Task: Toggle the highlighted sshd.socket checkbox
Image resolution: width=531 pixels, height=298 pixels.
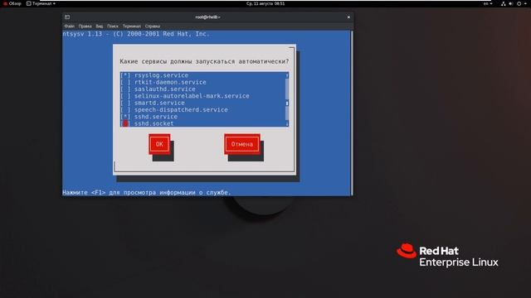Action: pos(125,123)
